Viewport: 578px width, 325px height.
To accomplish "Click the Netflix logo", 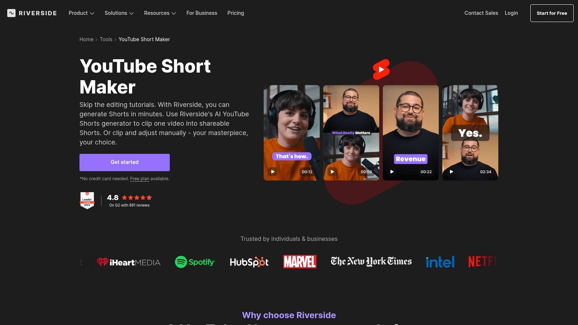I will (483, 262).
